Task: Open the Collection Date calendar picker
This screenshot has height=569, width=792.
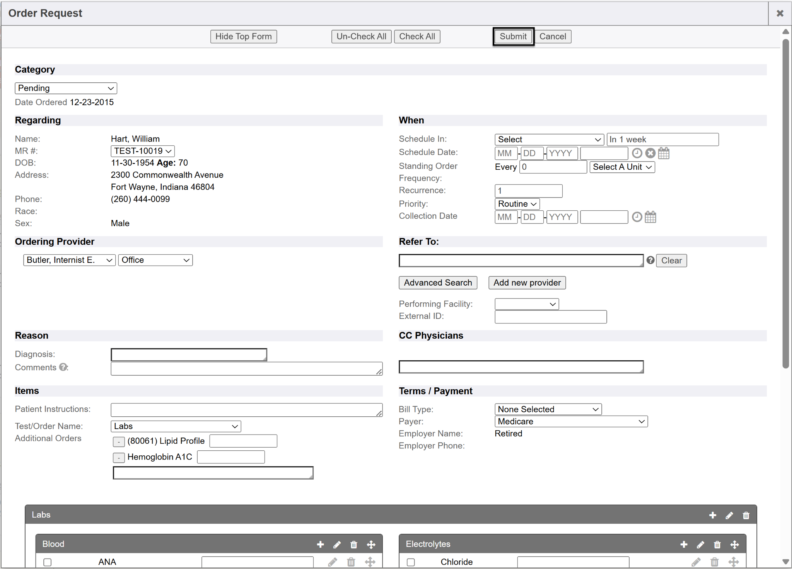Action: [x=650, y=217]
